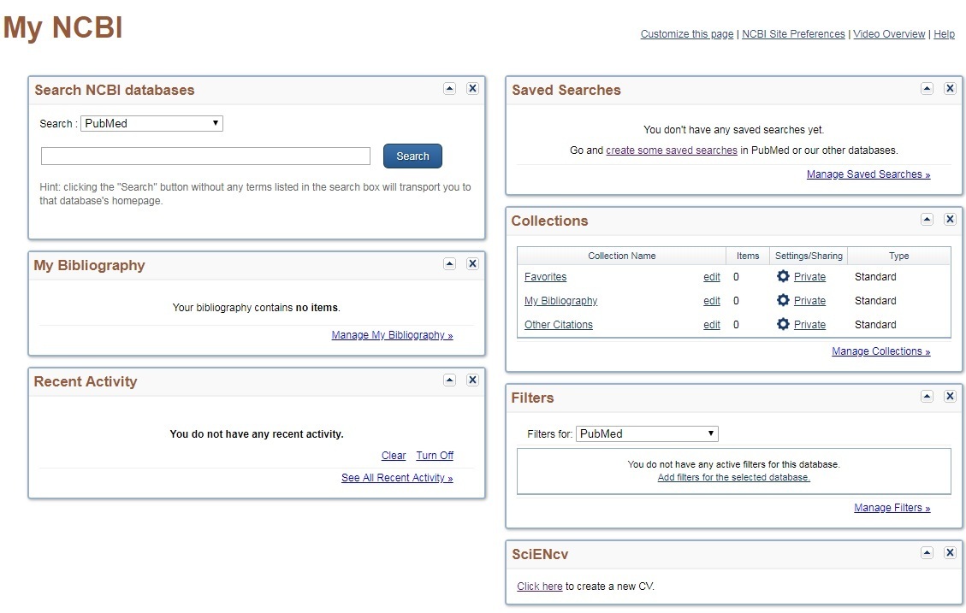This screenshot has width=966, height=613.
Task: Close the Search NCBI databases panel
Action: click(x=472, y=89)
